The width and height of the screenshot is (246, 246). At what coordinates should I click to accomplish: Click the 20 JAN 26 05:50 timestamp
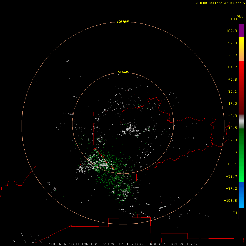click(181, 244)
